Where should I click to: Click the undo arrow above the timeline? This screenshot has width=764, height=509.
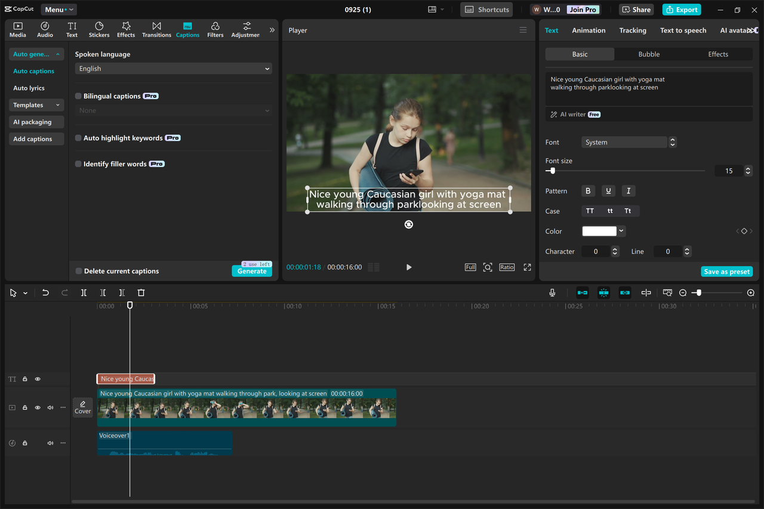pos(45,292)
